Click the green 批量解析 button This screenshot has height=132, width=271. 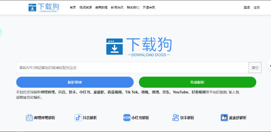(x=197, y=82)
